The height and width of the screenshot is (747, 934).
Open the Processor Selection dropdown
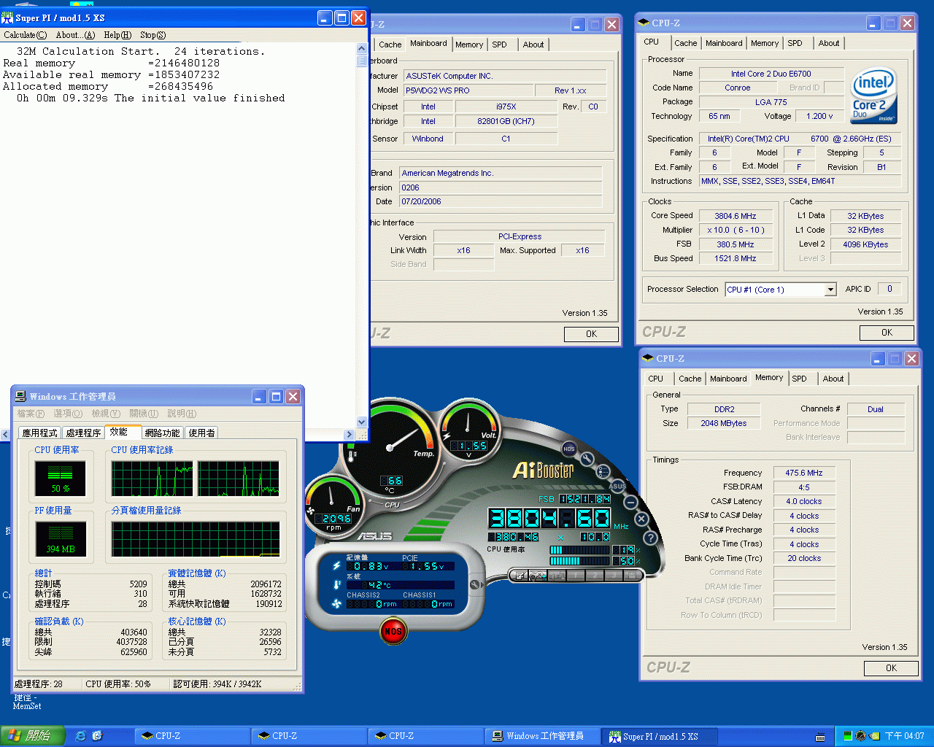tap(830, 290)
